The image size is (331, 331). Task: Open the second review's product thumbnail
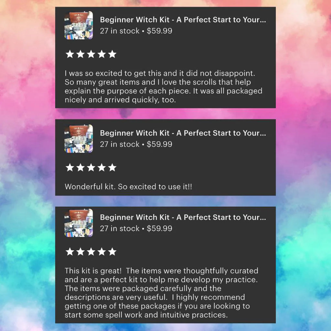[79, 138]
